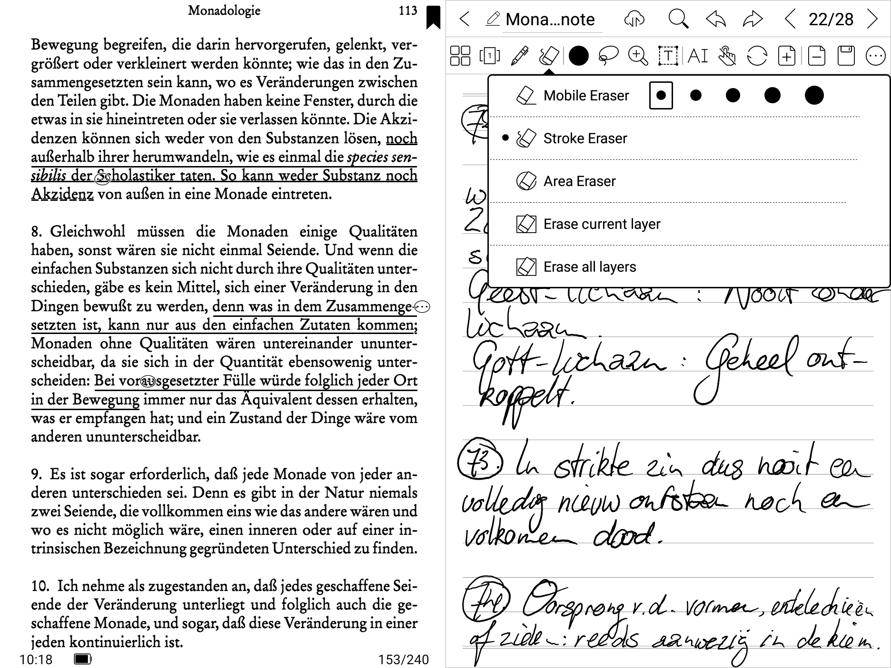Redo the last undone stroke
Image resolution: width=891 pixels, height=668 pixels.
coord(752,19)
